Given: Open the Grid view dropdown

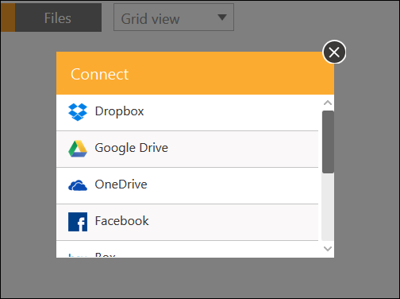Looking at the screenshot, I should [x=174, y=17].
